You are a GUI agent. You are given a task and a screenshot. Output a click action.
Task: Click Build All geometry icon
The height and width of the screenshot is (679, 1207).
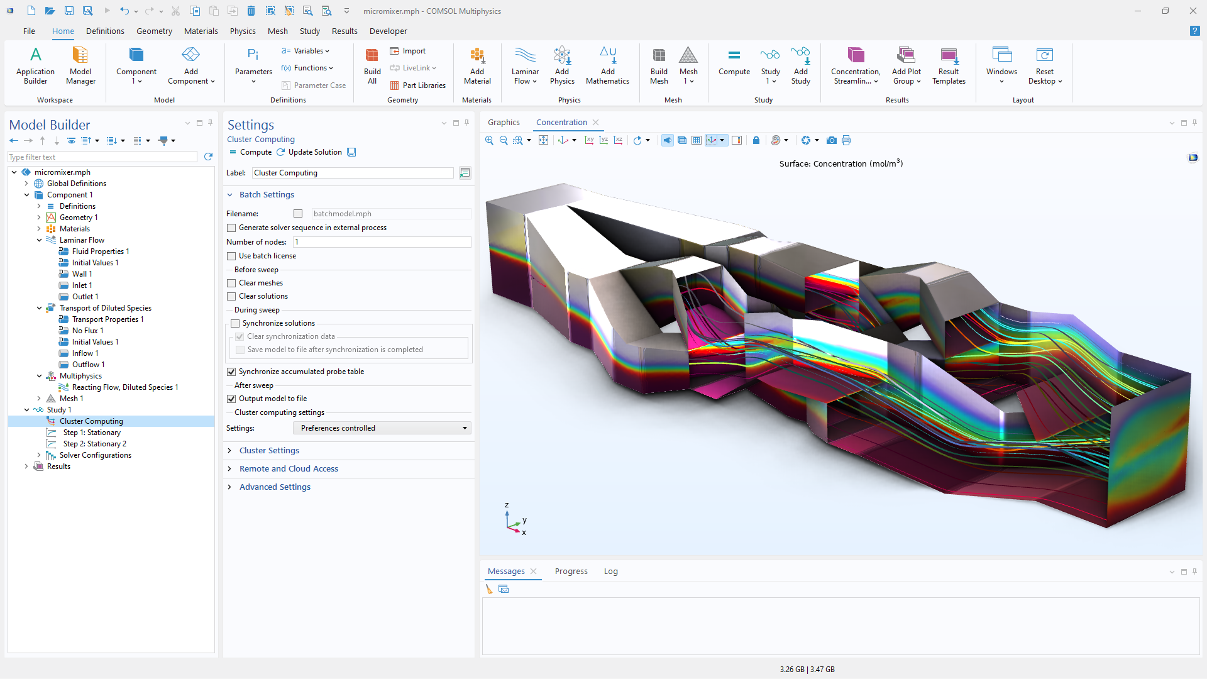(372, 65)
